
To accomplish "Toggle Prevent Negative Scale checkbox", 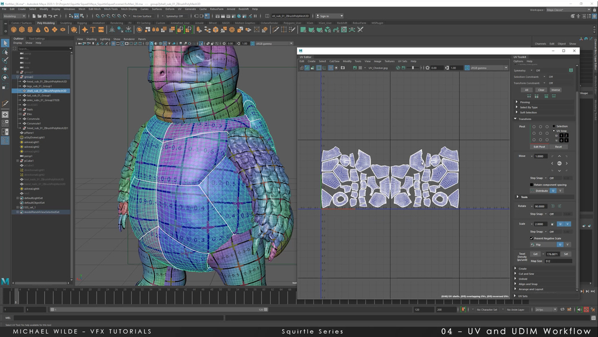I will click(531, 238).
